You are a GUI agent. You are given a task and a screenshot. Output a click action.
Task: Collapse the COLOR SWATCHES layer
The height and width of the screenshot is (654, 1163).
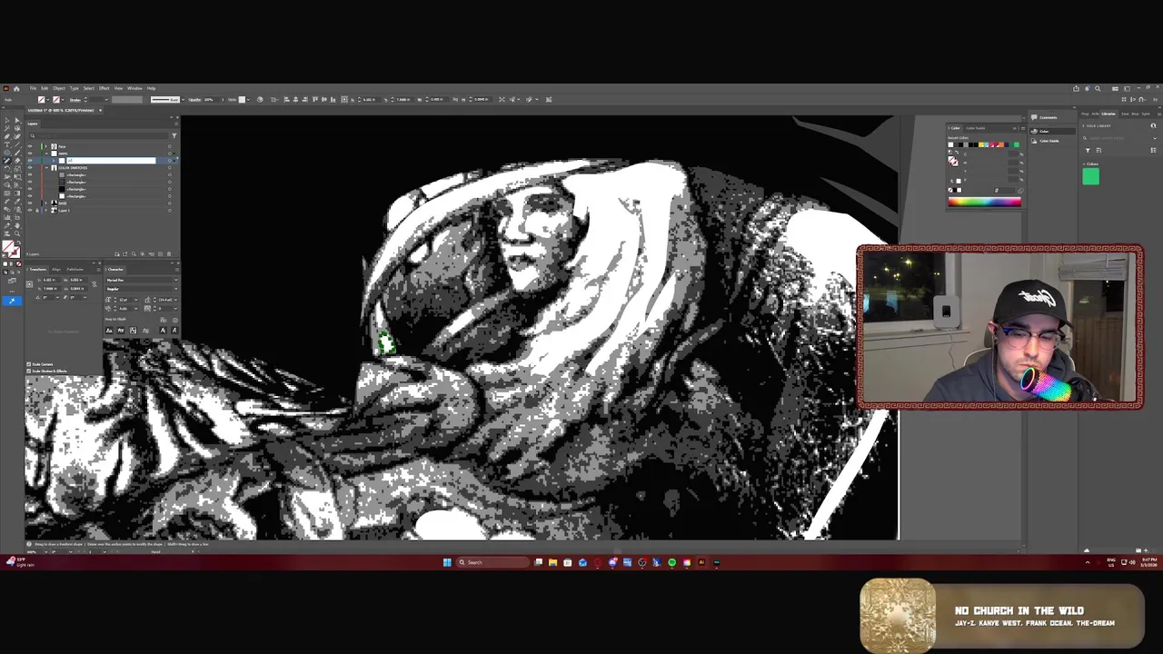(x=46, y=168)
